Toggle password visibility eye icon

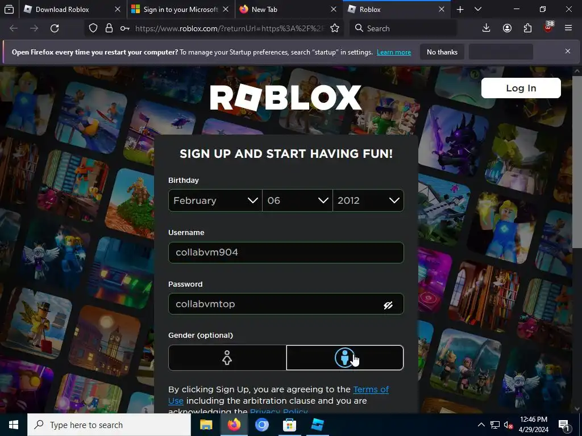point(388,305)
